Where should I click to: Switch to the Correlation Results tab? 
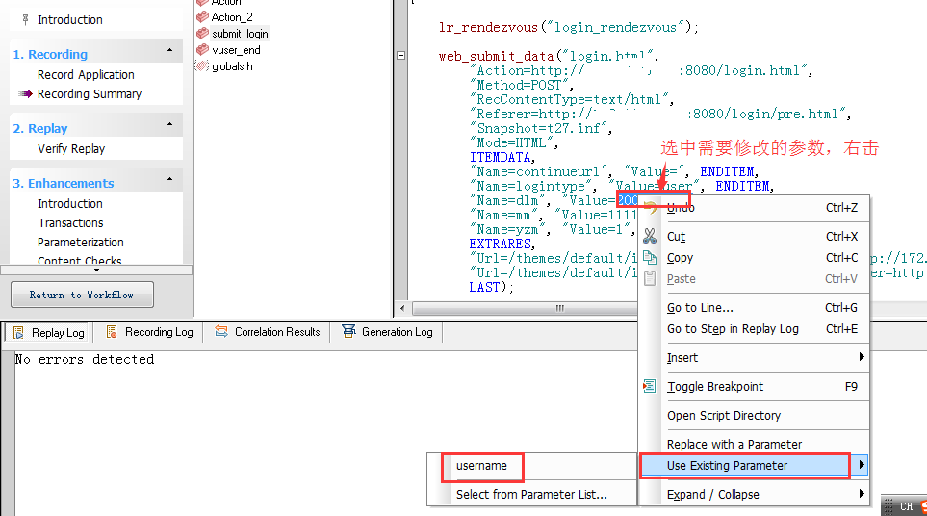tap(268, 332)
